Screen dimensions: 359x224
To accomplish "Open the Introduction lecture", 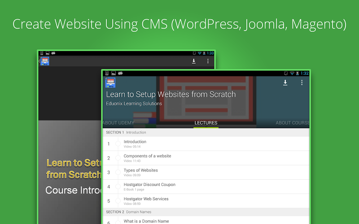I will point(206,144).
